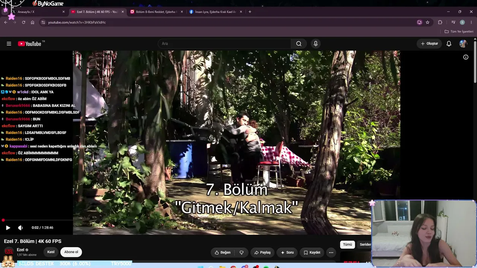Close the Anasayfa / X tab
Screen dimensions: 477x268
(x=63, y=12)
